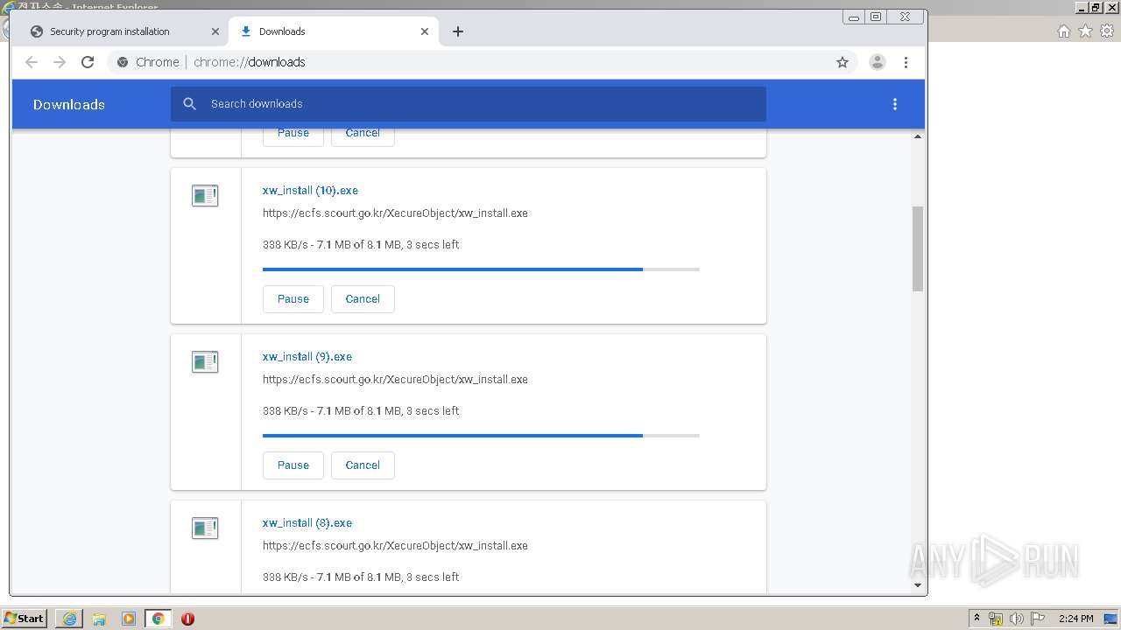Image resolution: width=1121 pixels, height=630 pixels.
Task: Click the xw_install (9).exe file icon
Action: click(205, 362)
